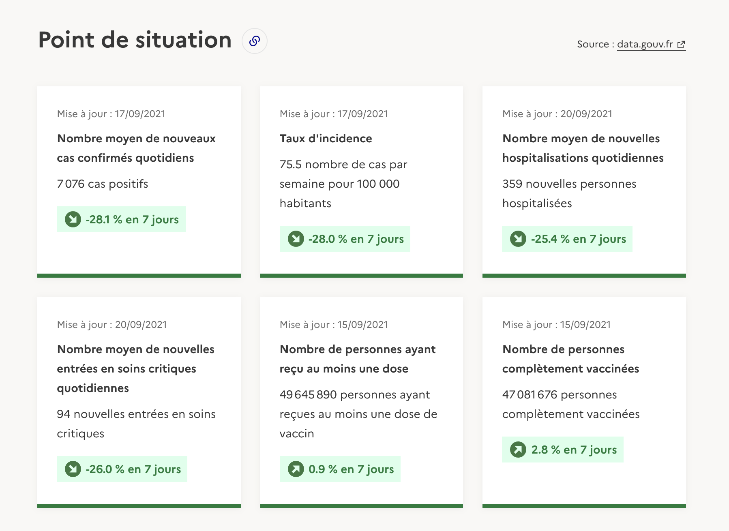This screenshot has height=531, width=729.
Task: Click 'Nombre moyen de nouveaux cas confirmés quotidiens' title
Action: coord(136,148)
